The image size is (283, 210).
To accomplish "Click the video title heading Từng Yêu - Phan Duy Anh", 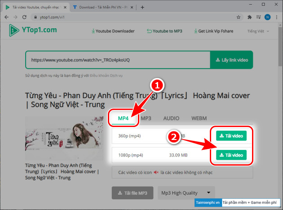I will 137,100.
